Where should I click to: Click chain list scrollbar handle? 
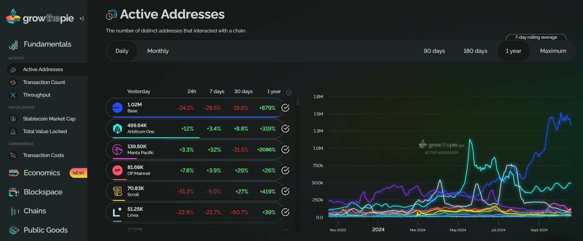point(298,102)
